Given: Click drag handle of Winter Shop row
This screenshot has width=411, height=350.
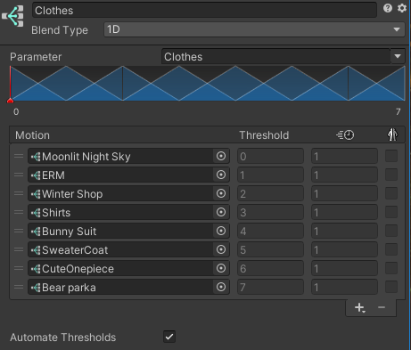Looking at the screenshot, I should click(19, 193).
